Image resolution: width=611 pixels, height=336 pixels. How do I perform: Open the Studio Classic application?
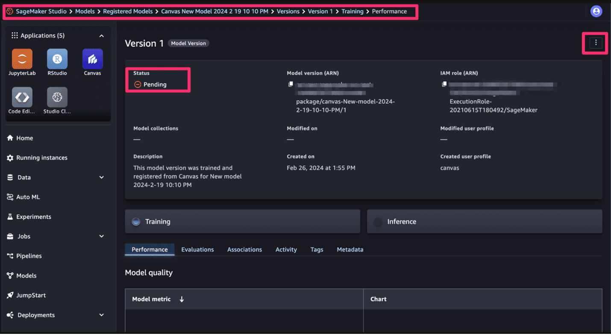57,98
